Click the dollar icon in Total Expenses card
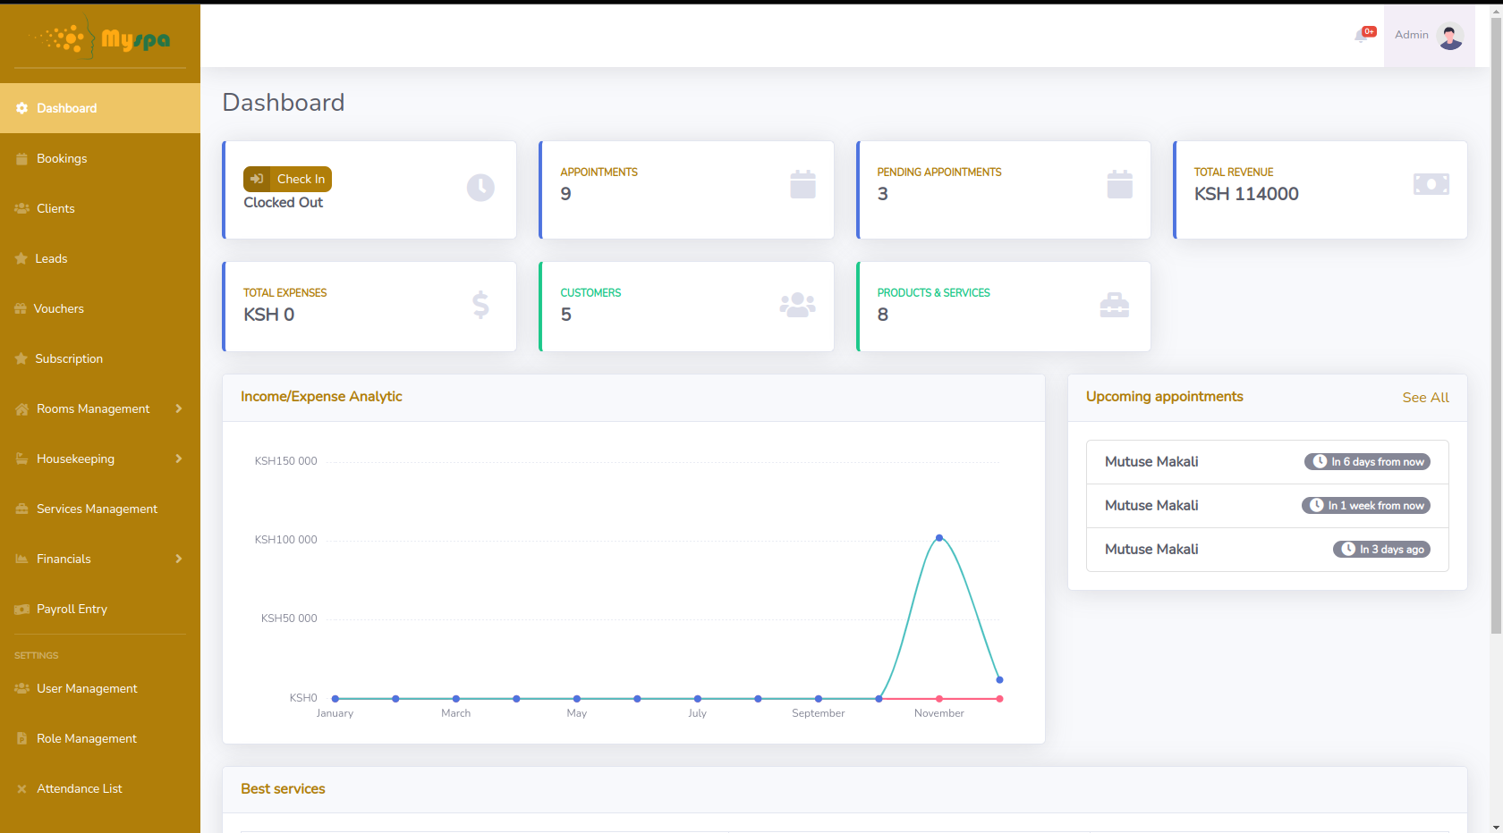Image resolution: width=1503 pixels, height=833 pixels. click(x=480, y=306)
